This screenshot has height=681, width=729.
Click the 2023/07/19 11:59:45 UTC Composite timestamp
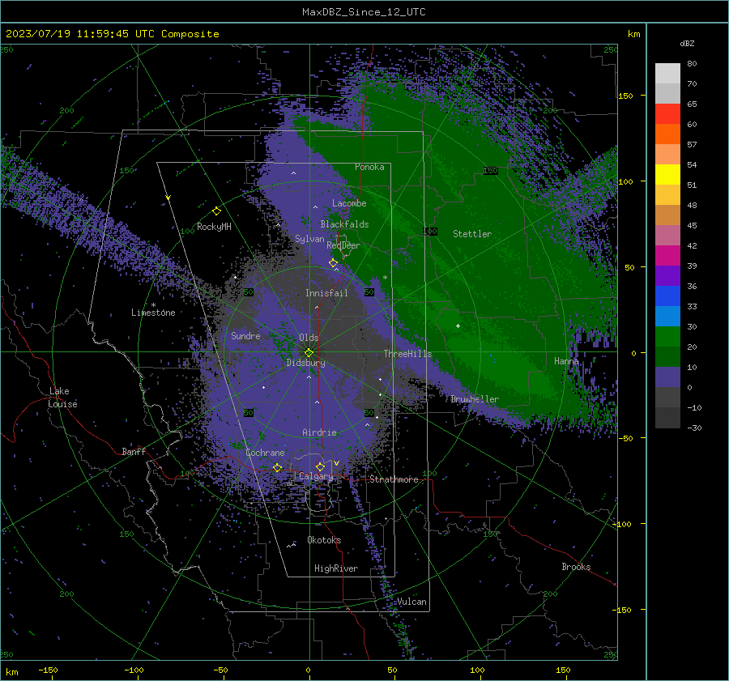tap(112, 34)
